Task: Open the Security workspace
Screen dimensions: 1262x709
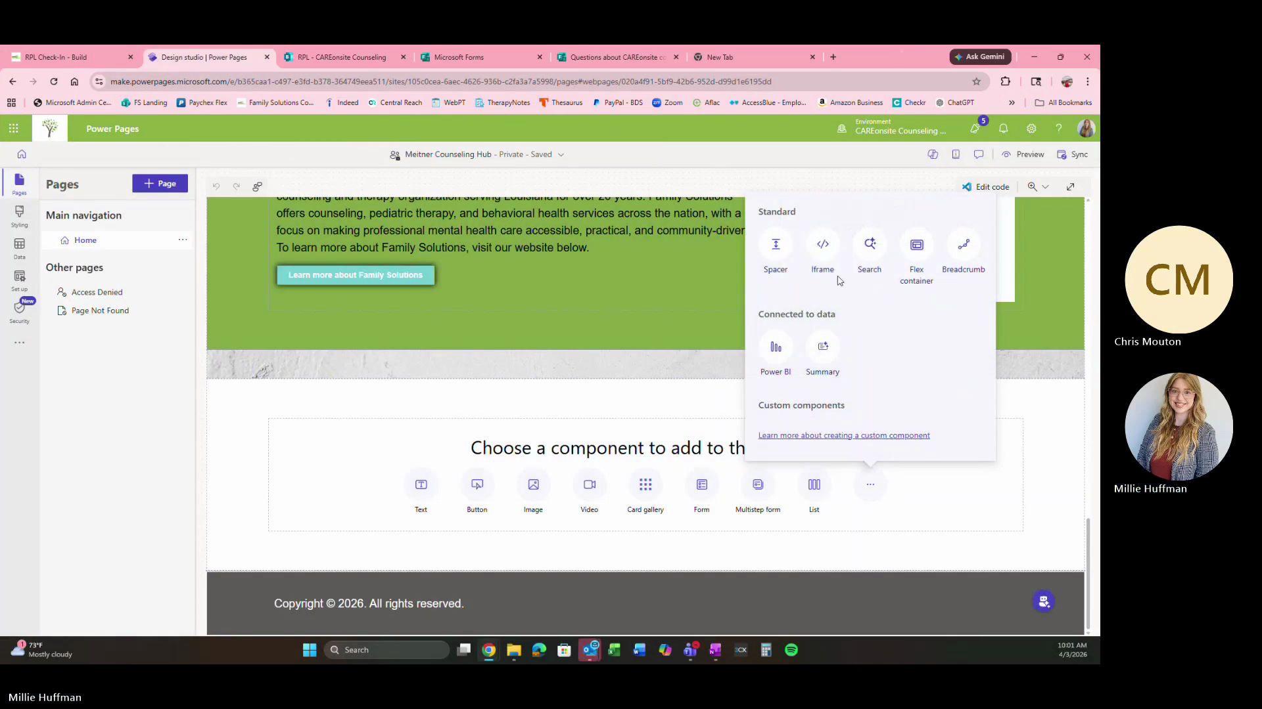Action: tap(19, 312)
